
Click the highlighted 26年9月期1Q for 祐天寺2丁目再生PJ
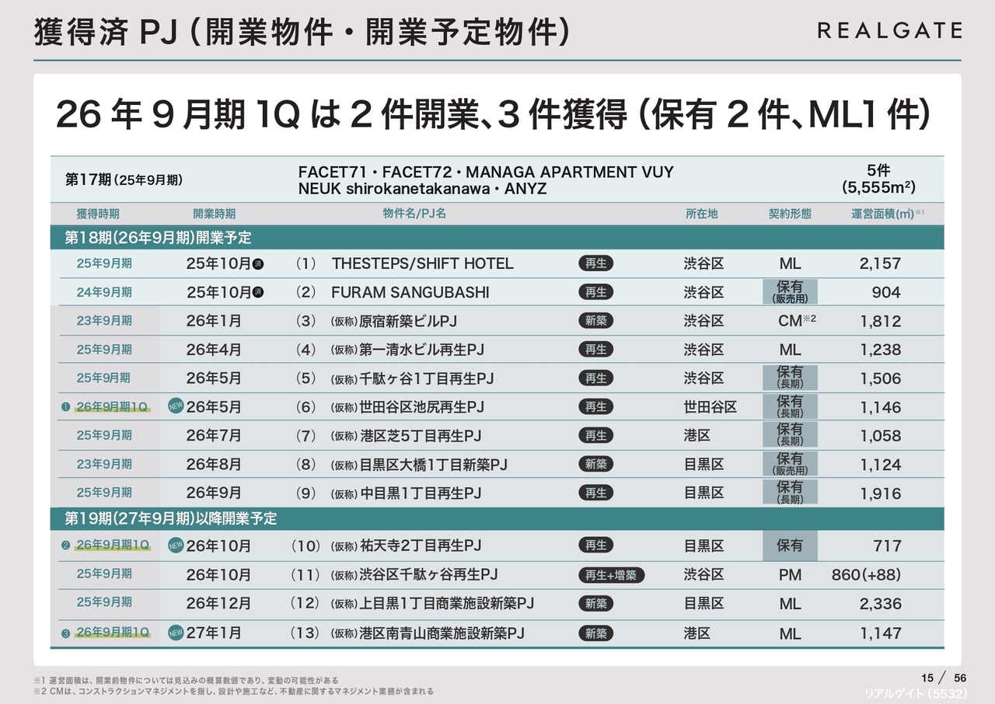click(x=113, y=545)
